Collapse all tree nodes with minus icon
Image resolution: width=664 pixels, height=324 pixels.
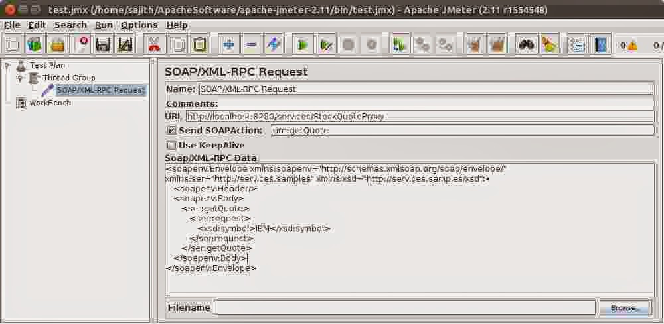tap(252, 44)
